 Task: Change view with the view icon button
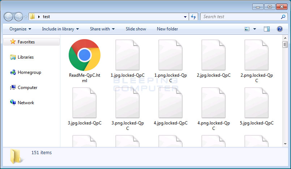pos(247,29)
